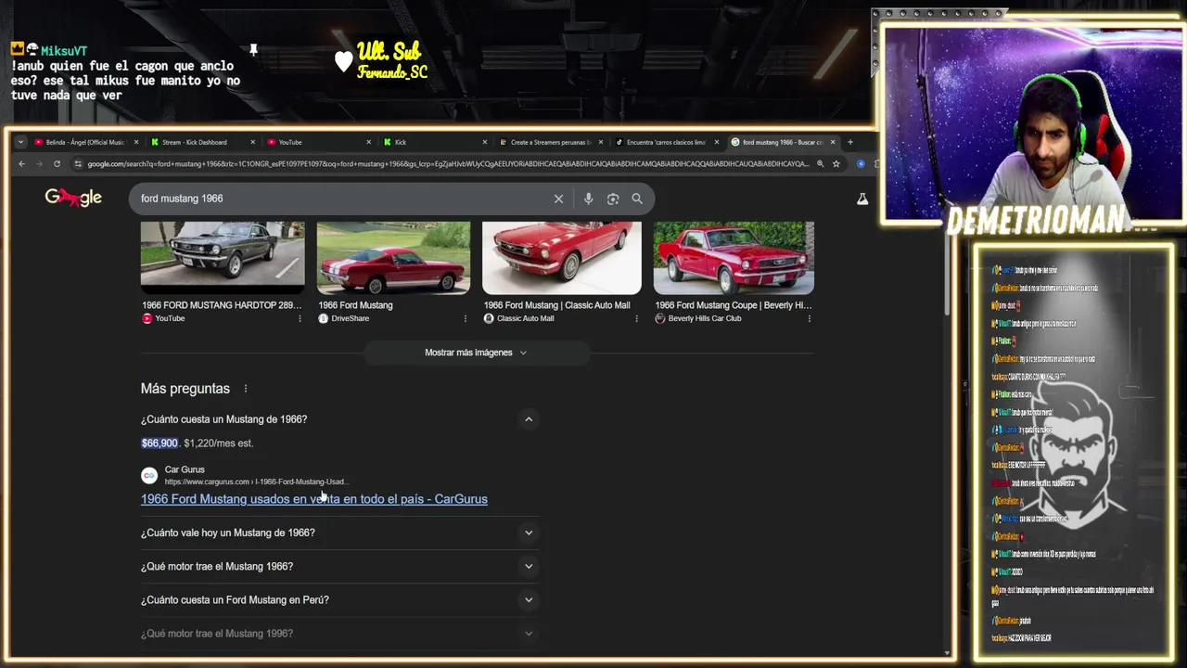Image resolution: width=1187 pixels, height=668 pixels.
Task: Click the Classic Auto Mall source icon
Action: coord(489,318)
